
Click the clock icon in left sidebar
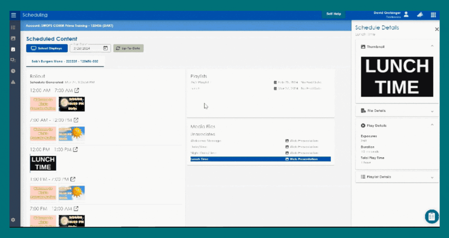pyautogui.click(x=13, y=71)
